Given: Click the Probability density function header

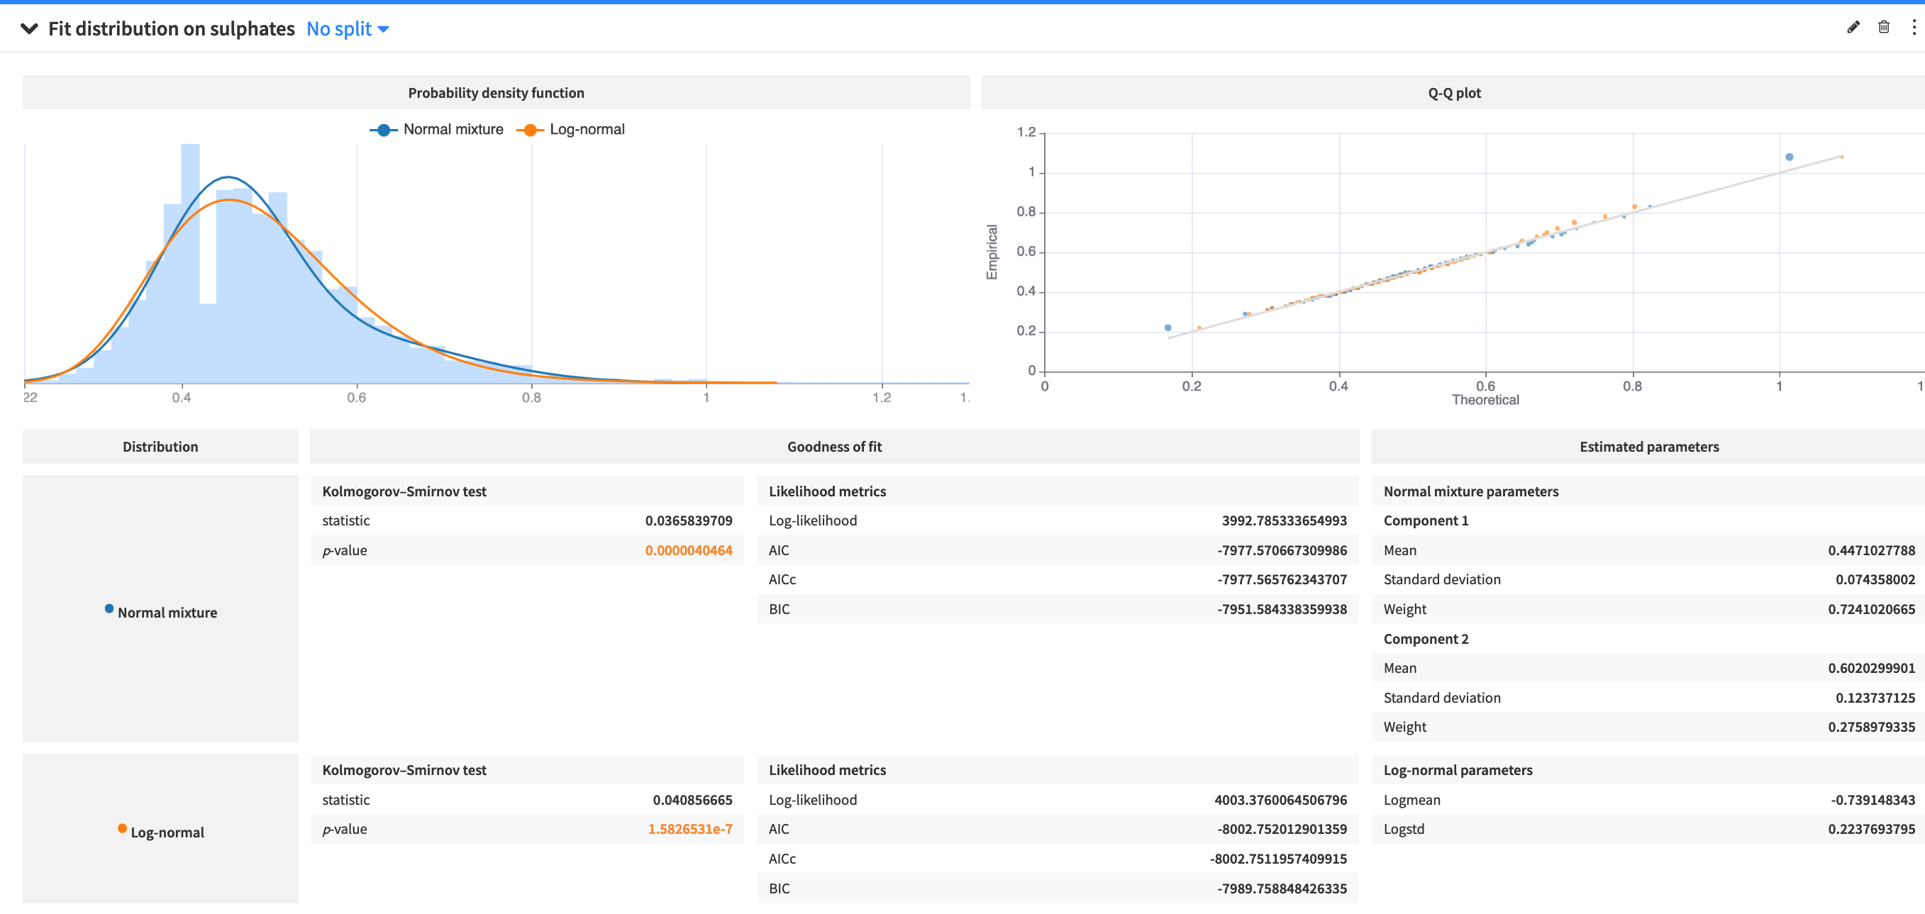Looking at the screenshot, I should point(496,93).
